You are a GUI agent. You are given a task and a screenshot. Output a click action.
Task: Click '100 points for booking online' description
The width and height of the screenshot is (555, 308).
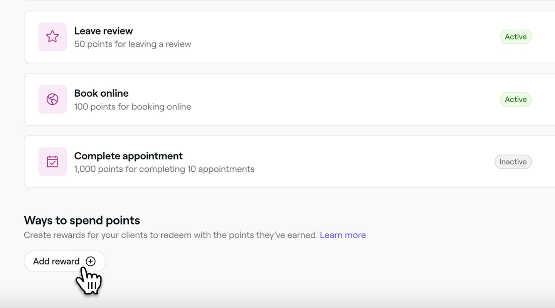point(133,107)
